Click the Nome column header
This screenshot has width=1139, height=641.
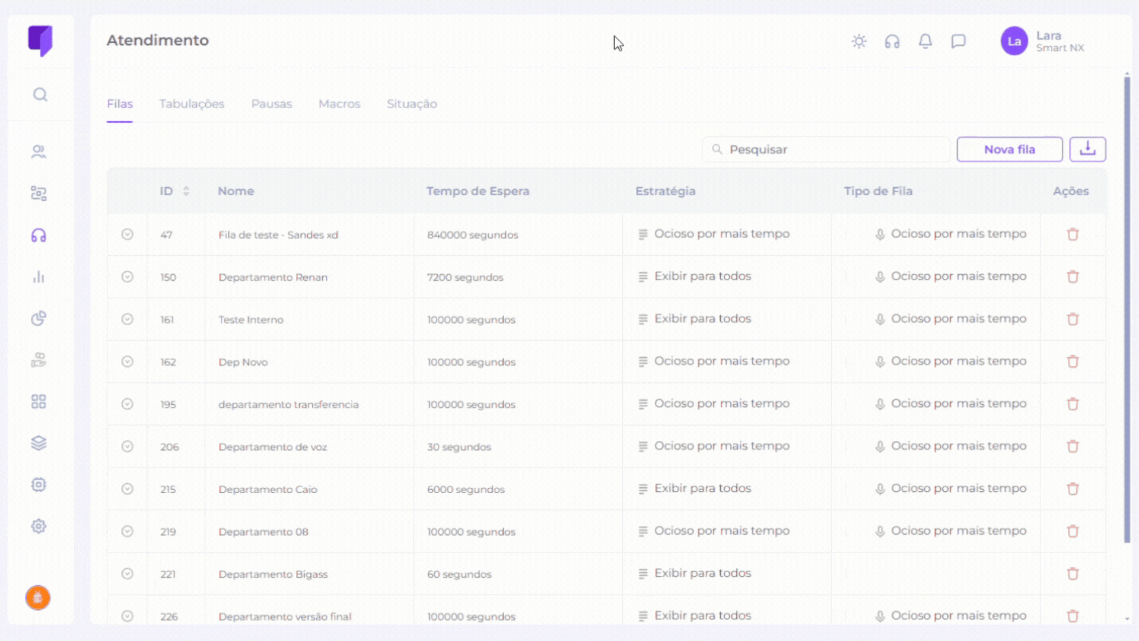pos(236,191)
